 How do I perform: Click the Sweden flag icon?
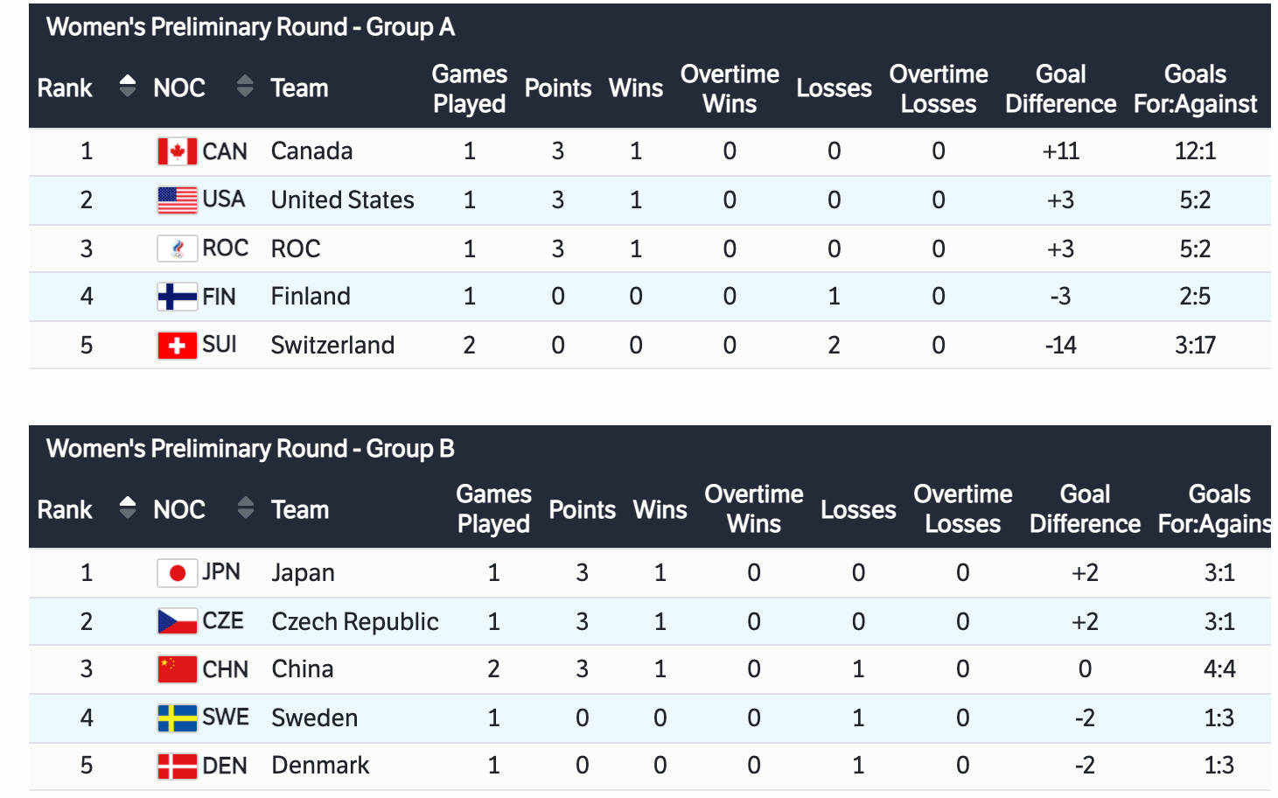coord(177,718)
